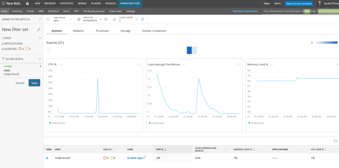
Task: Remove the included nrlab-linux3 host filter
Action: pyautogui.click(x=40, y=66)
